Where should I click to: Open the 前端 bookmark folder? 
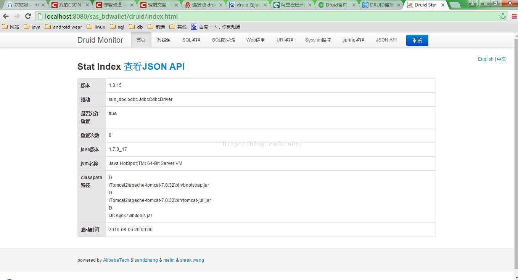(x=156, y=27)
